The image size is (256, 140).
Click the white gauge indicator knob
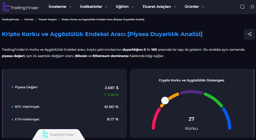tap(165, 100)
